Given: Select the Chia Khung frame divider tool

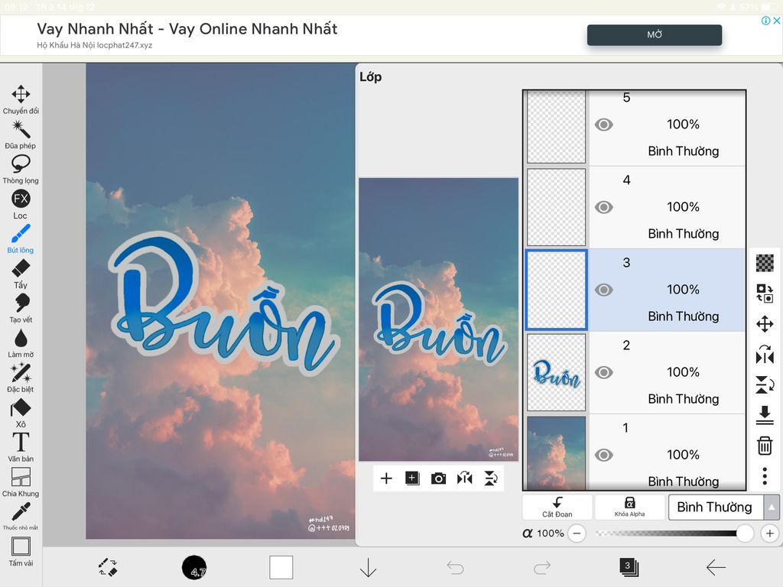Looking at the screenshot, I should (x=21, y=482).
